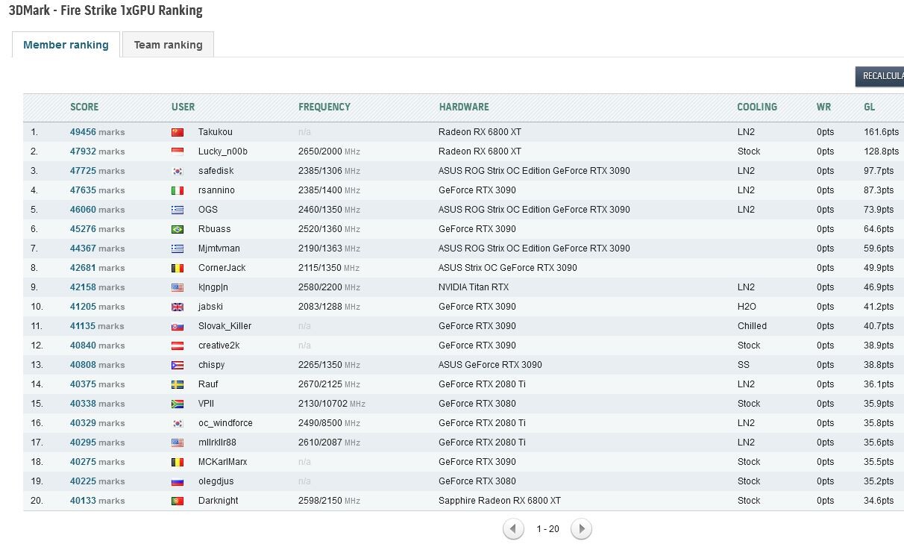
Task: Click the Slovakia flag beside Slovak_Killer
Action: pos(177,326)
